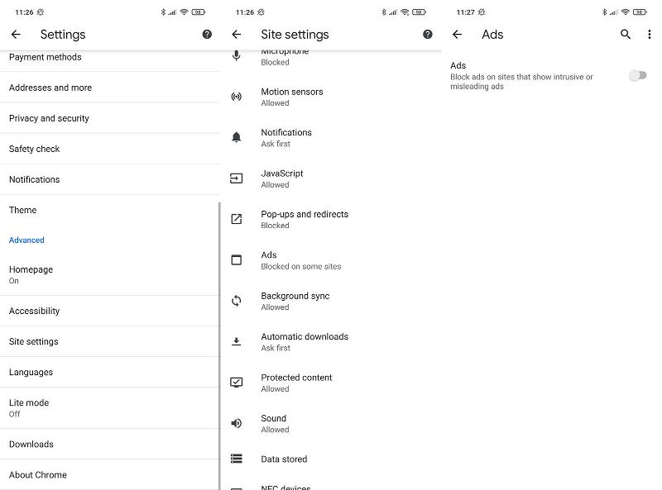Tap the Advanced section header
662x490 pixels.
(26, 240)
